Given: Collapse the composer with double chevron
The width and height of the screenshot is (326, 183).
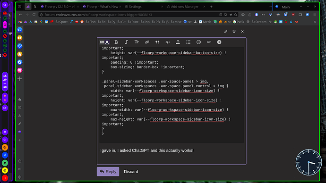Looking at the screenshot, I should coord(234,32).
